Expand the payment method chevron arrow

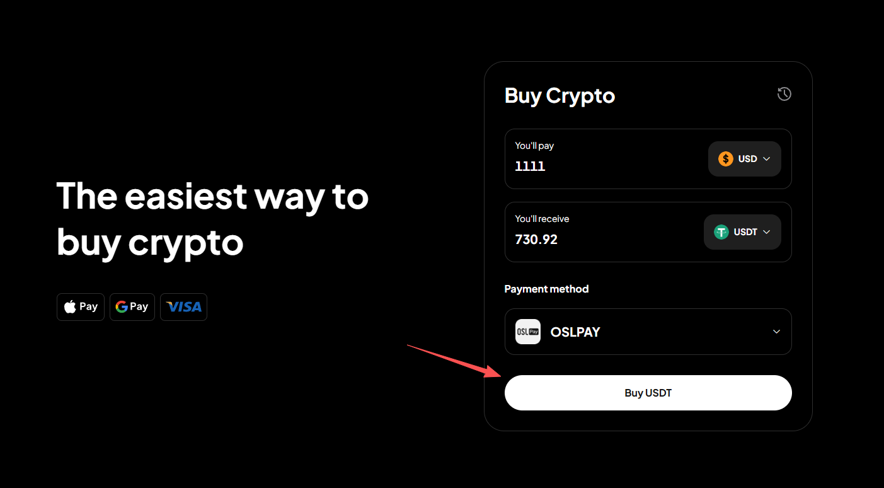tap(776, 332)
